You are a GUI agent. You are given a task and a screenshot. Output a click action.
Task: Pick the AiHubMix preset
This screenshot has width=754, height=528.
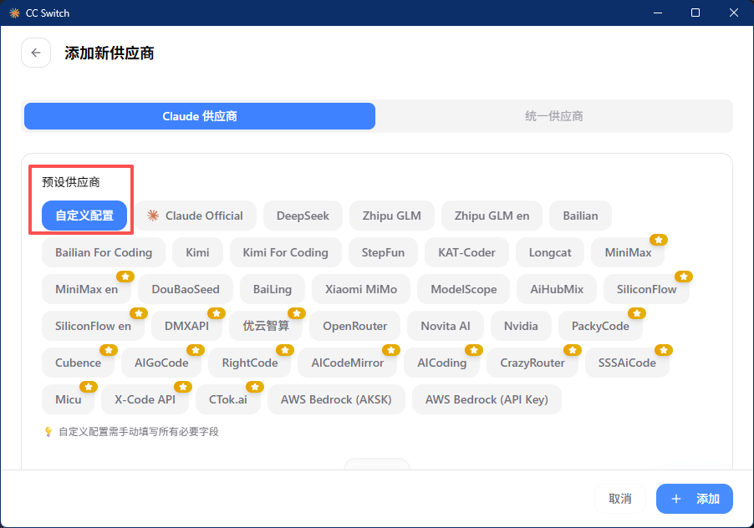click(x=557, y=289)
